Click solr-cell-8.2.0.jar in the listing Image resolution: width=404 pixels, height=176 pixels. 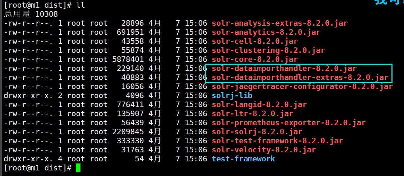[x=255, y=41]
